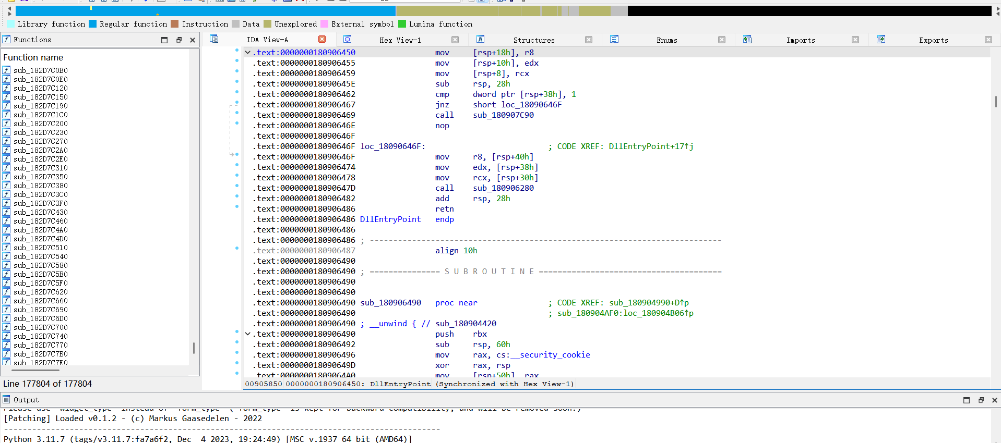Toggle breakpoint dot on retn line
The image size is (1001, 443).
pyautogui.click(x=237, y=207)
